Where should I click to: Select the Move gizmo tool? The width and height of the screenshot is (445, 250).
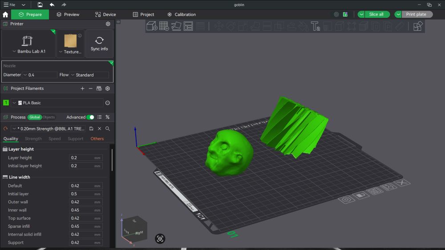[219, 26]
